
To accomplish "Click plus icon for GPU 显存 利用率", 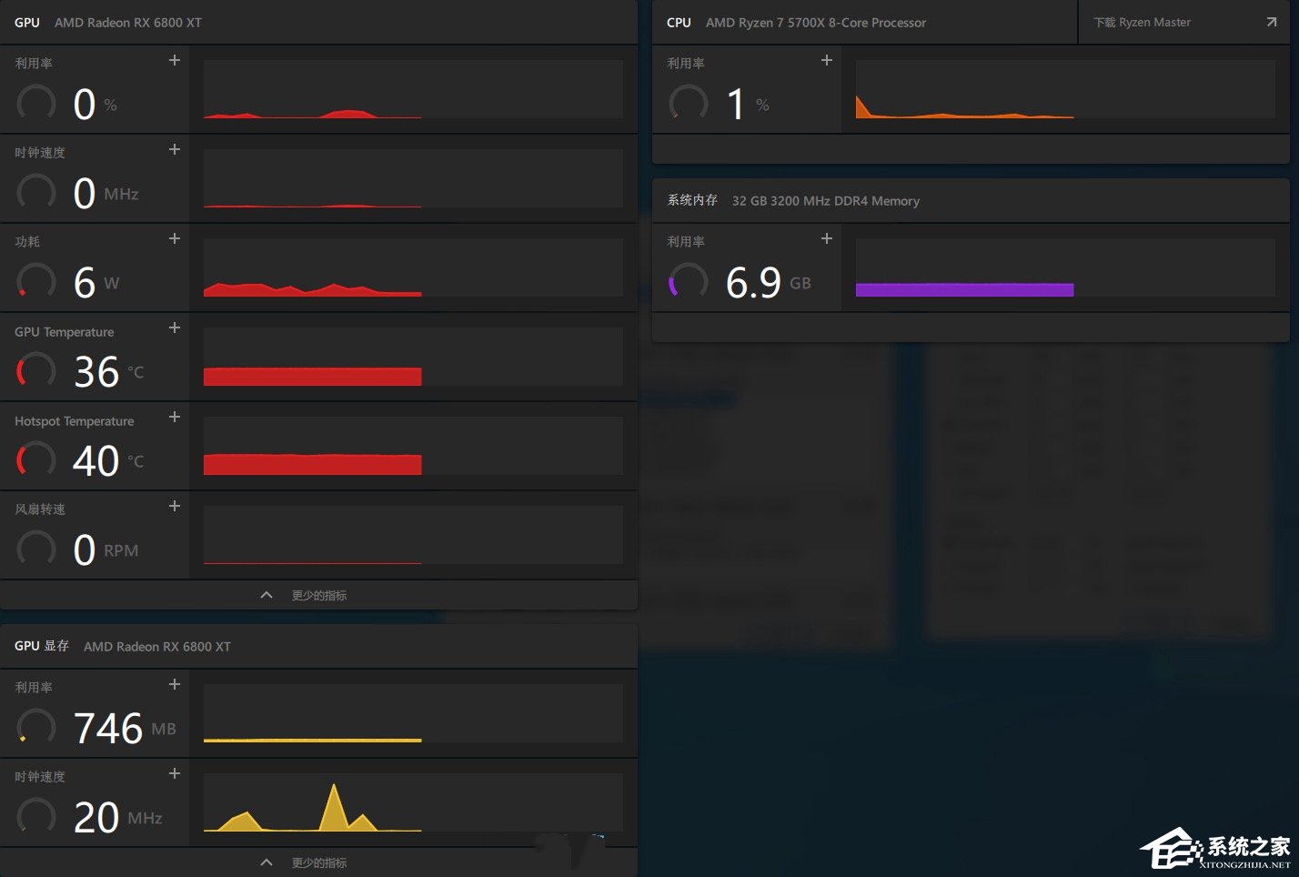I will click(x=175, y=684).
